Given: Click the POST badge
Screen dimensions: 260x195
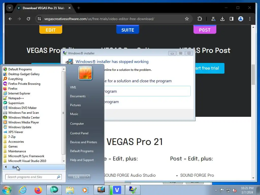Looking at the screenshot, I should 205,29.
